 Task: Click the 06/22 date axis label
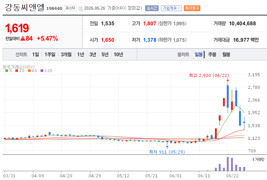tap(232, 176)
